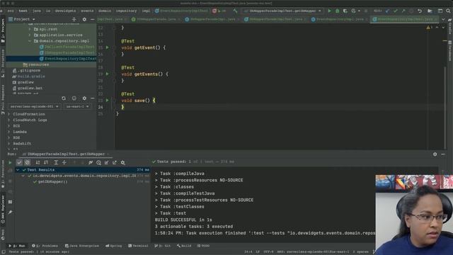Viewport: 453px width, 255px height.
Task: Show the hidden editor tabs dropdown chevron
Action: (443, 19)
